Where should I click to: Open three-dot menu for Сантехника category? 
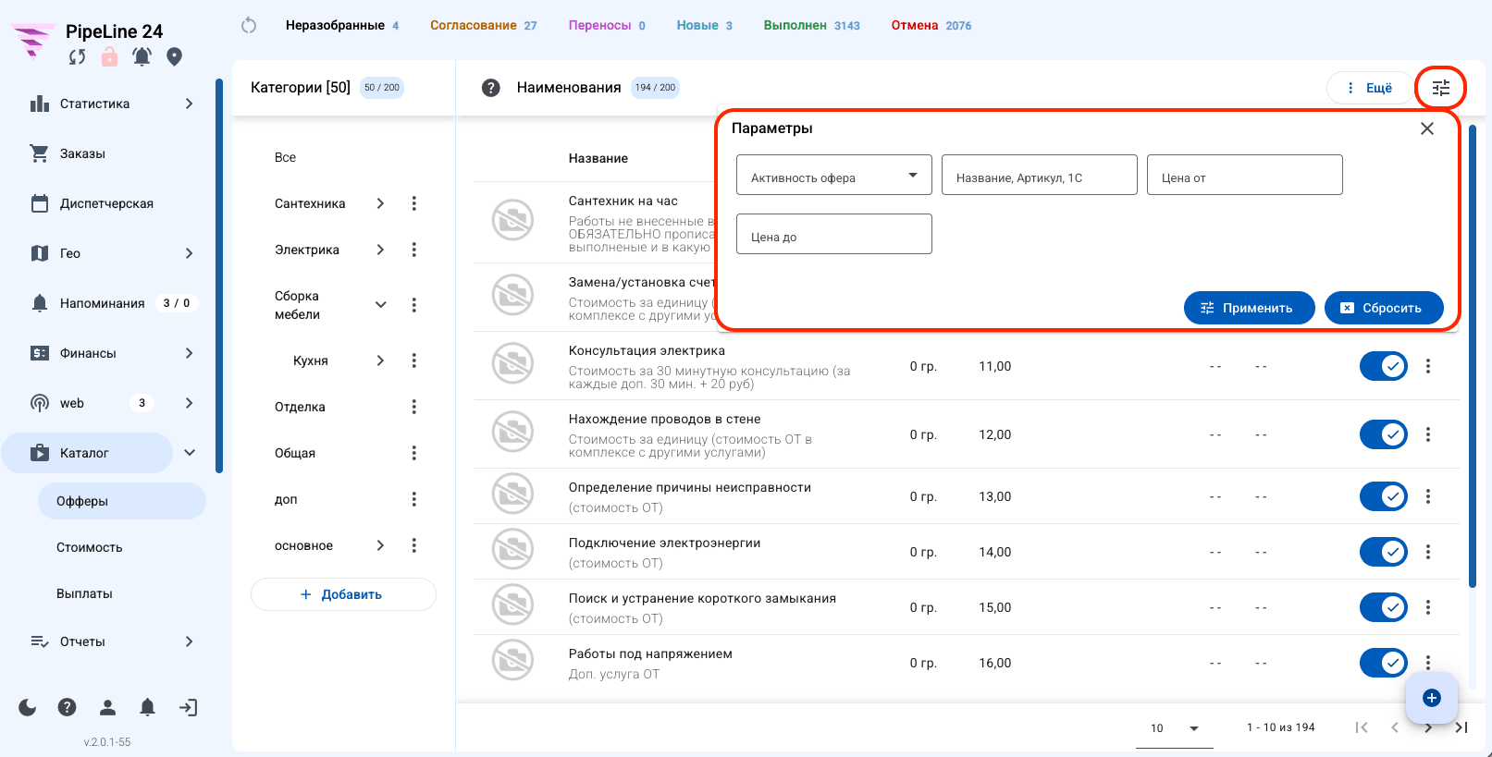click(x=413, y=203)
